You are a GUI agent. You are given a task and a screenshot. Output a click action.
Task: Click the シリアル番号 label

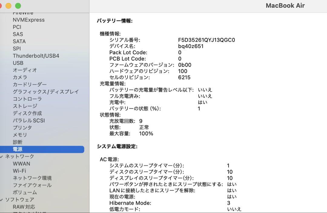125,40
